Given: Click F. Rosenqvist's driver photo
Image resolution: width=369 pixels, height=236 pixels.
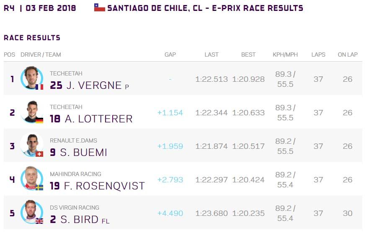Looking at the screenshot, I should tap(31, 179).
